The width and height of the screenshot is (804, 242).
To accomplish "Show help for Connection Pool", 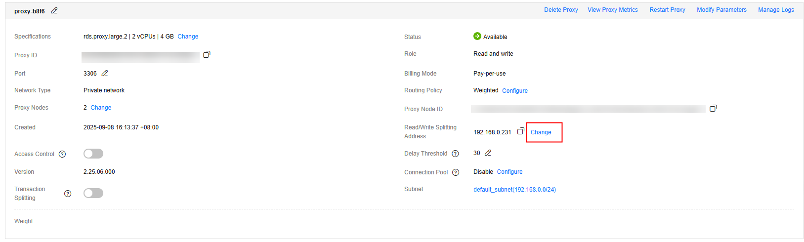I will [456, 172].
